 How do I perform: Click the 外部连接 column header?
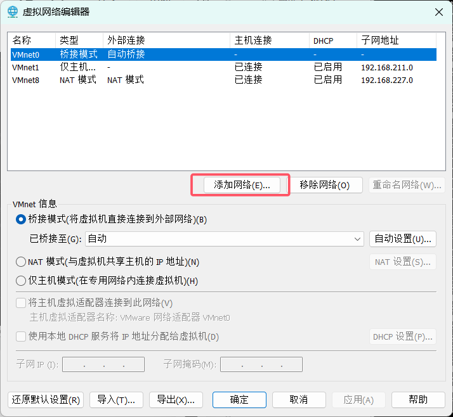(x=167, y=40)
